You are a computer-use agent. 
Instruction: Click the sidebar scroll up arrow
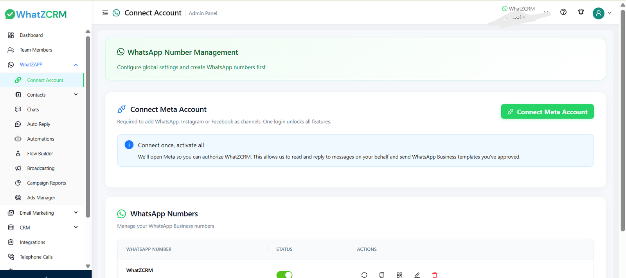(x=88, y=31)
